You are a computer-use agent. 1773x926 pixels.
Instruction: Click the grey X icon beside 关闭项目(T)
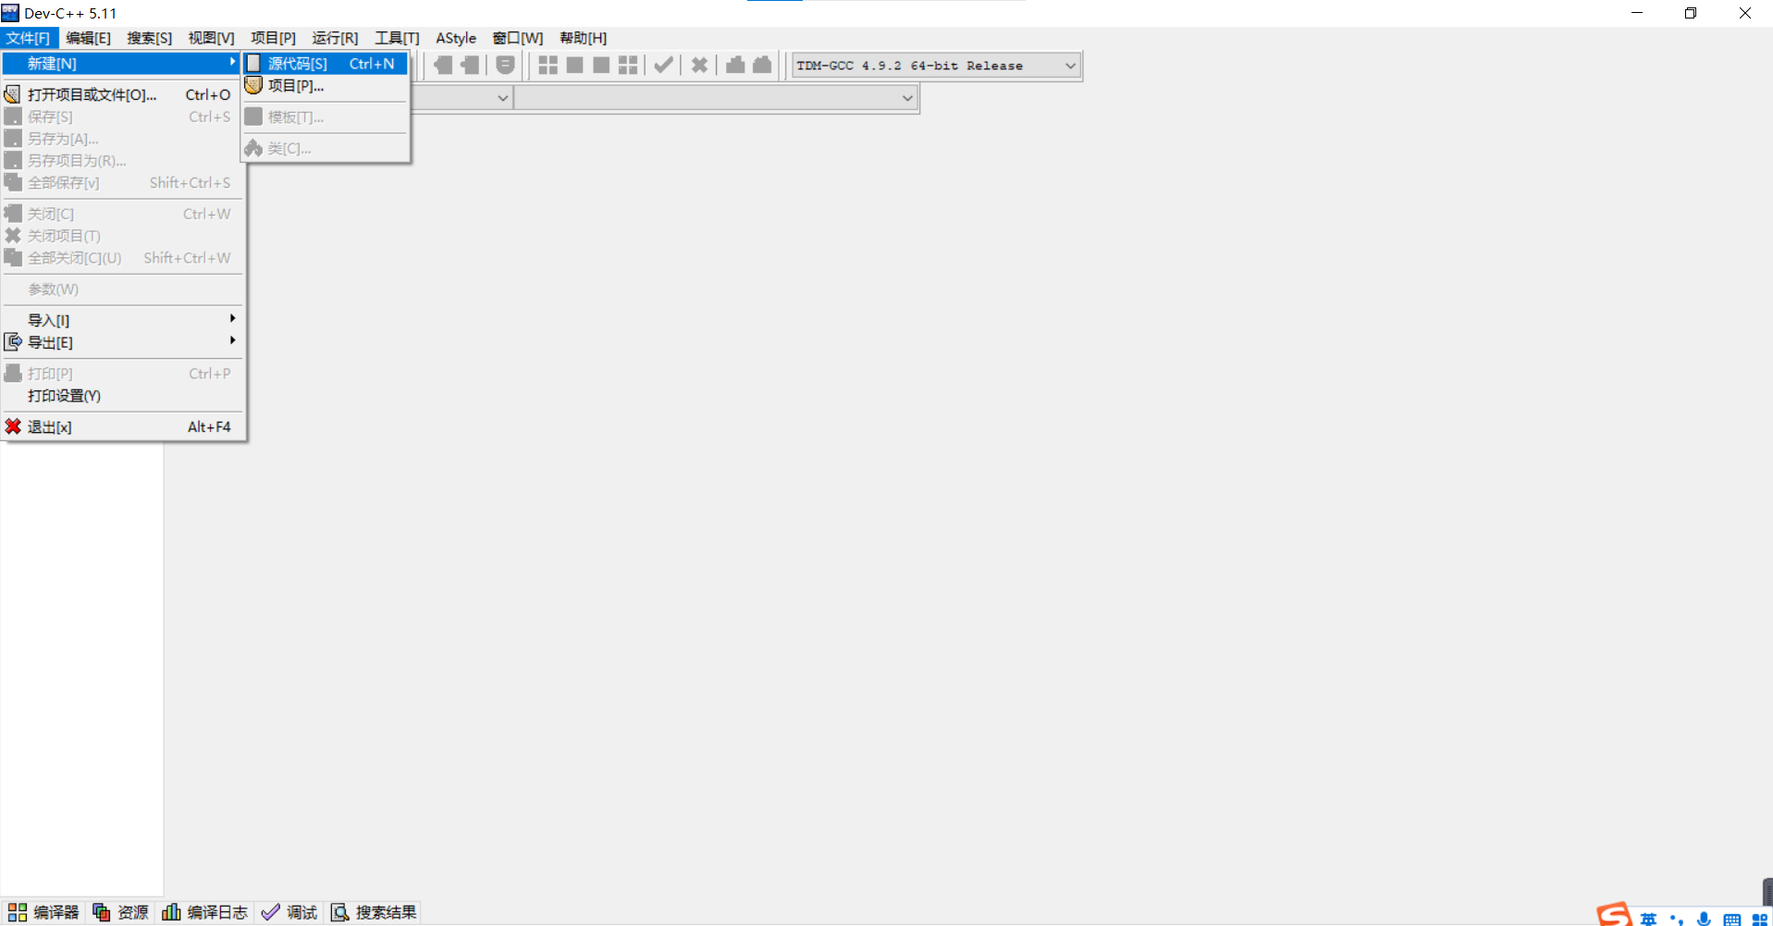pos(13,236)
